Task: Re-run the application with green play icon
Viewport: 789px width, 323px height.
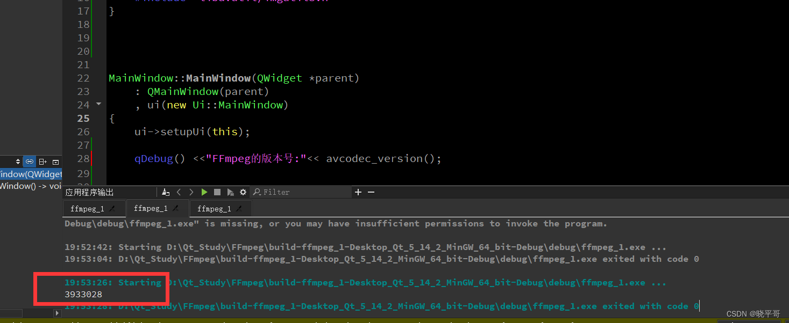Action: (204, 192)
